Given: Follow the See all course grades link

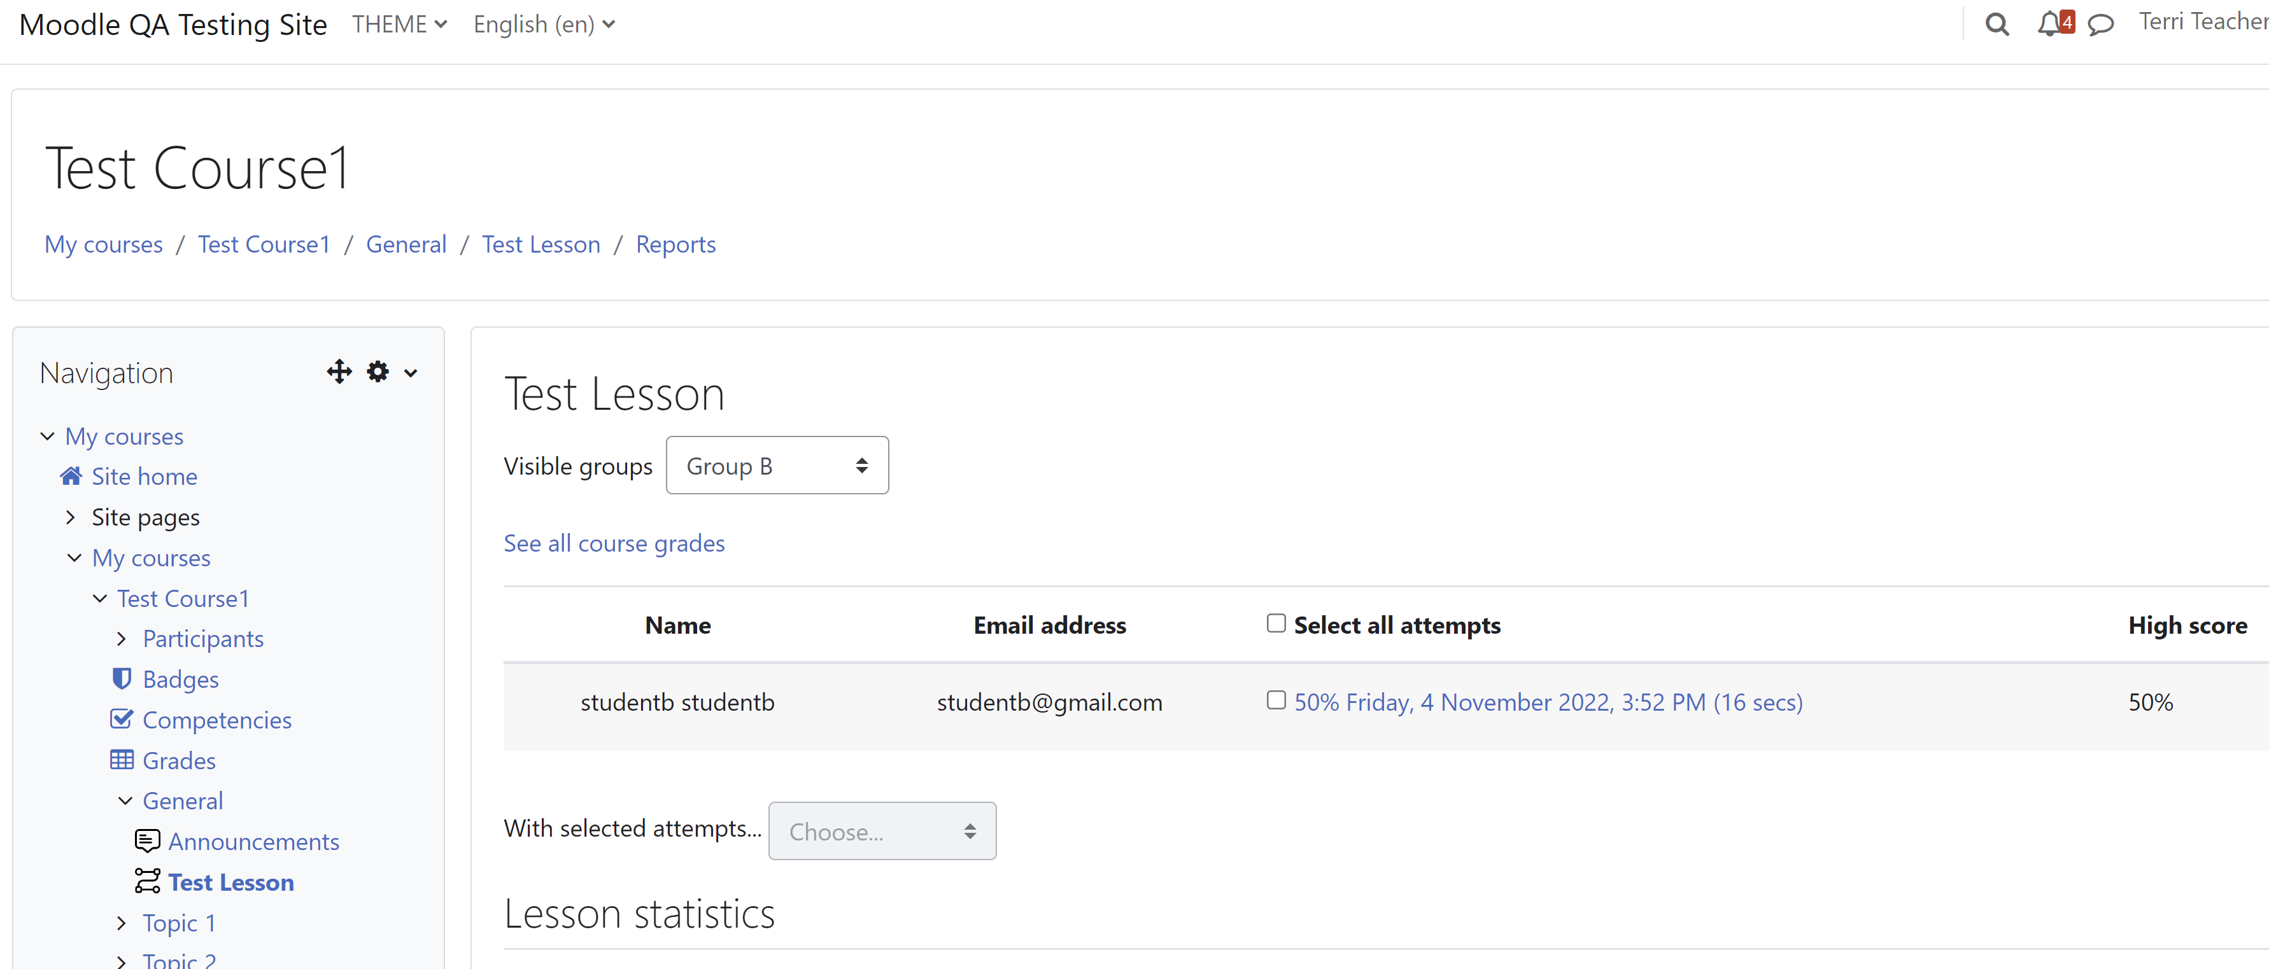Looking at the screenshot, I should [614, 544].
